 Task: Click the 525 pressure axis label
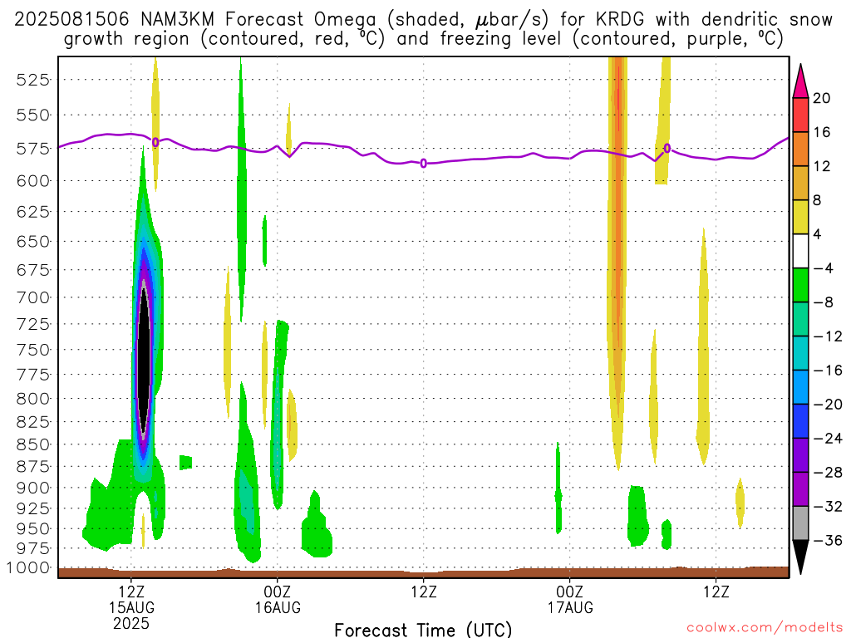click(33, 81)
